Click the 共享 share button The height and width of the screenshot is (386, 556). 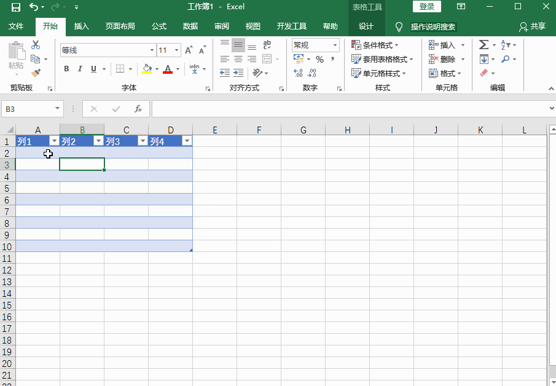[533, 26]
